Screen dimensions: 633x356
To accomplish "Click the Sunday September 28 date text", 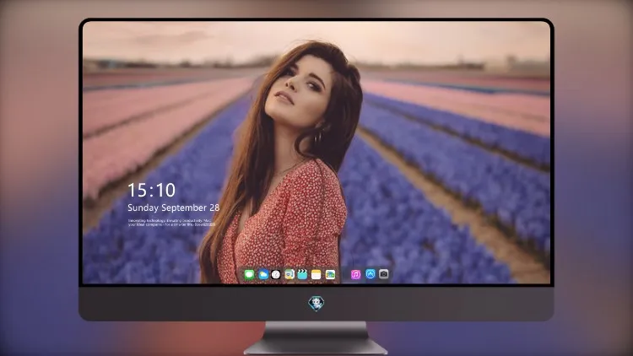I will [x=173, y=208].
